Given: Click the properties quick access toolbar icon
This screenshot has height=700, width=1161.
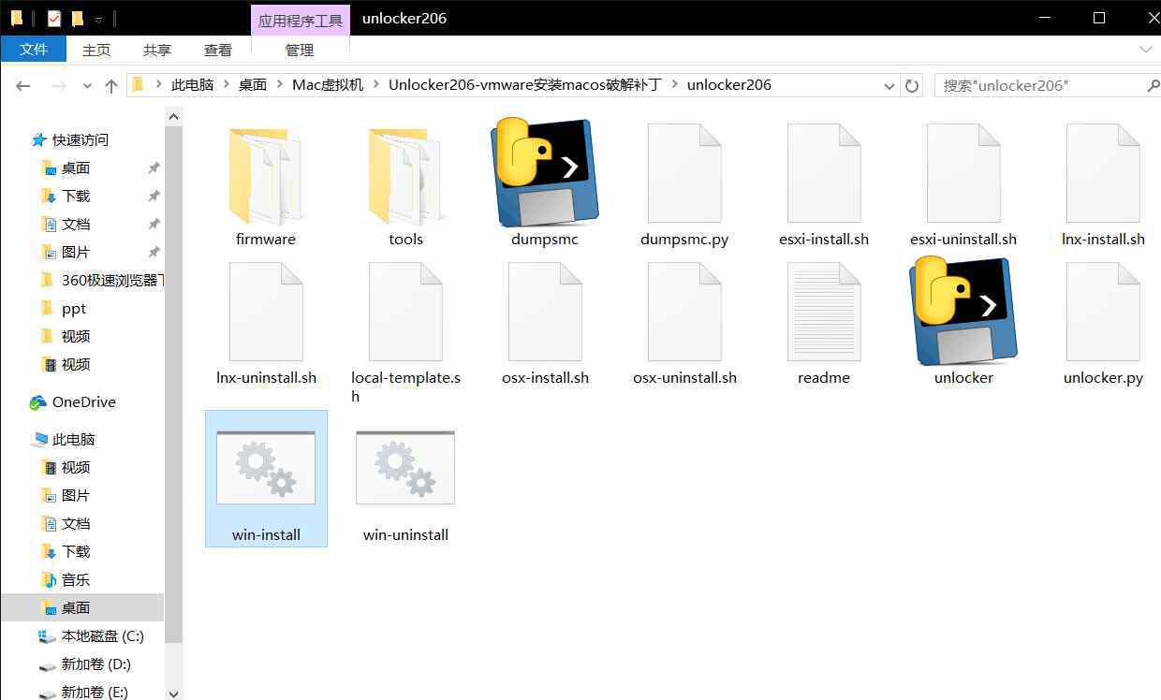Looking at the screenshot, I should 53,18.
